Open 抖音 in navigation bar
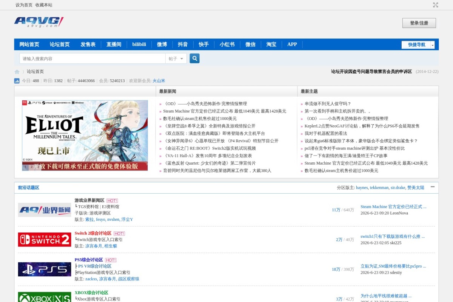The width and height of the screenshot is (453, 302). (x=183, y=45)
